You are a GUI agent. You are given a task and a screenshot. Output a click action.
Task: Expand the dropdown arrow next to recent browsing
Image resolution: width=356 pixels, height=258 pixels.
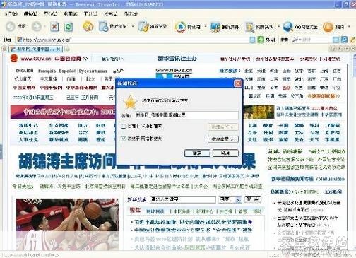coord(133,26)
